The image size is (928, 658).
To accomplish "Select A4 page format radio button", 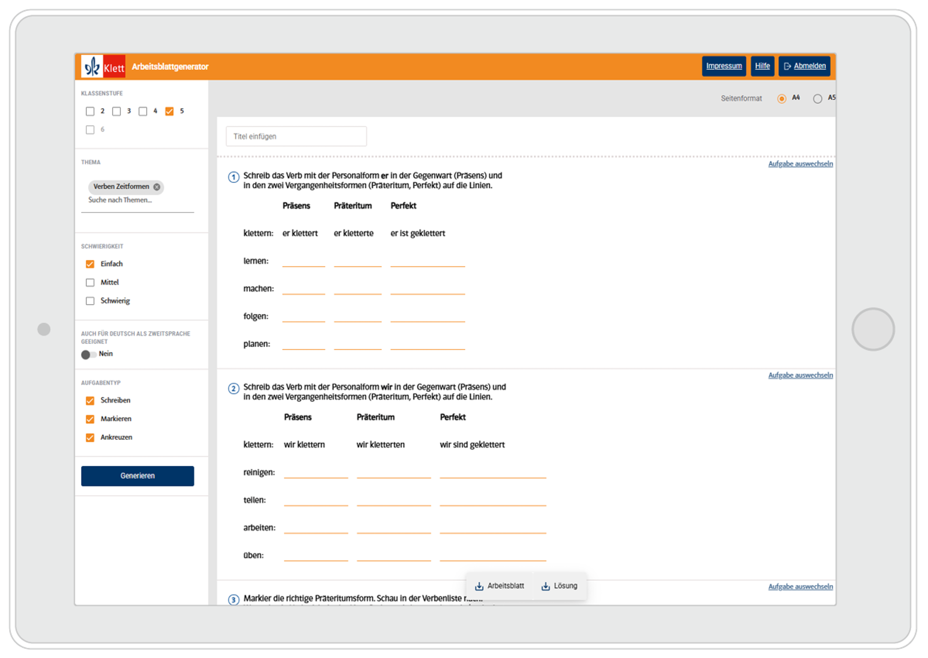I will (x=781, y=99).
